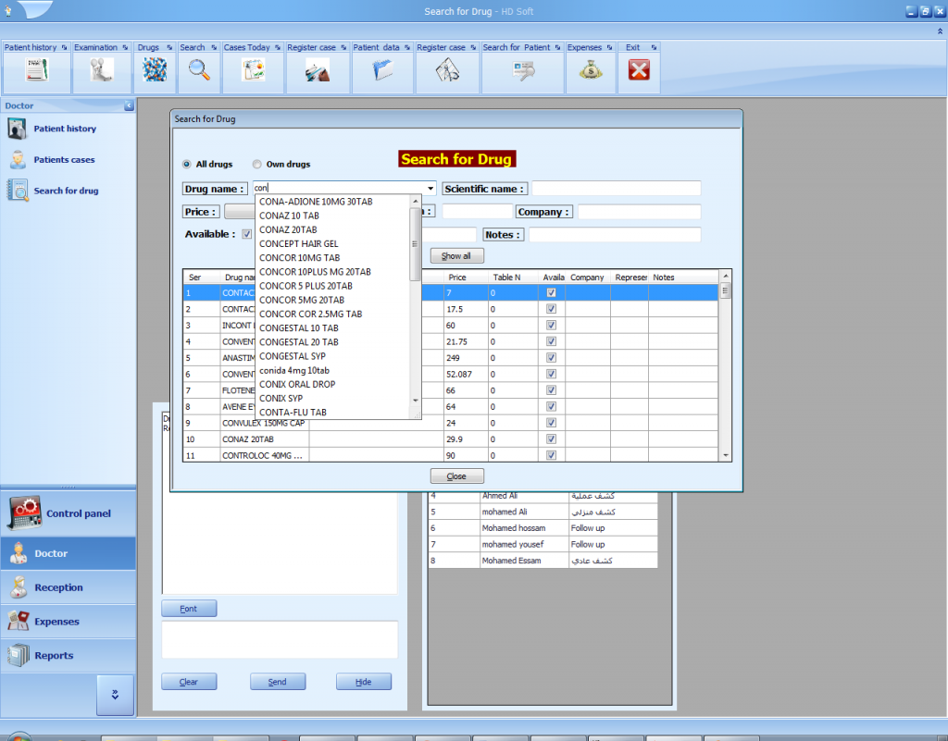This screenshot has width=948, height=741.
Task: Click the Scientific name input field
Action: [616, 189]
